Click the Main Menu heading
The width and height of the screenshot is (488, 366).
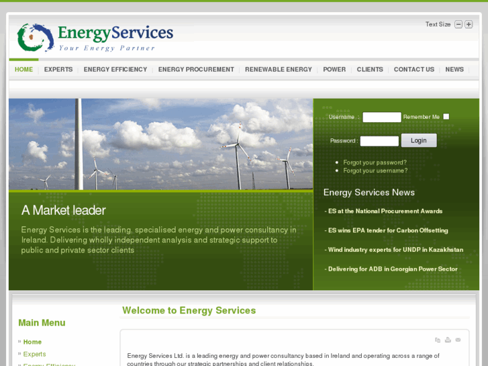coord(42,323)
